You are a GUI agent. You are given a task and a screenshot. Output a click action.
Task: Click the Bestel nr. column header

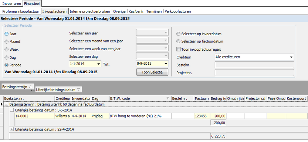pos(183,99)
